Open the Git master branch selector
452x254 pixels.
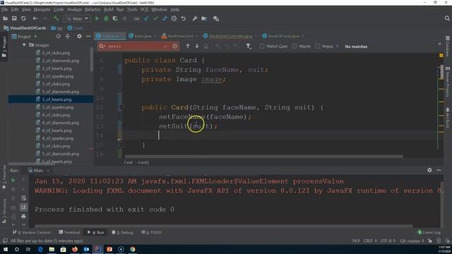pos(412,241)
